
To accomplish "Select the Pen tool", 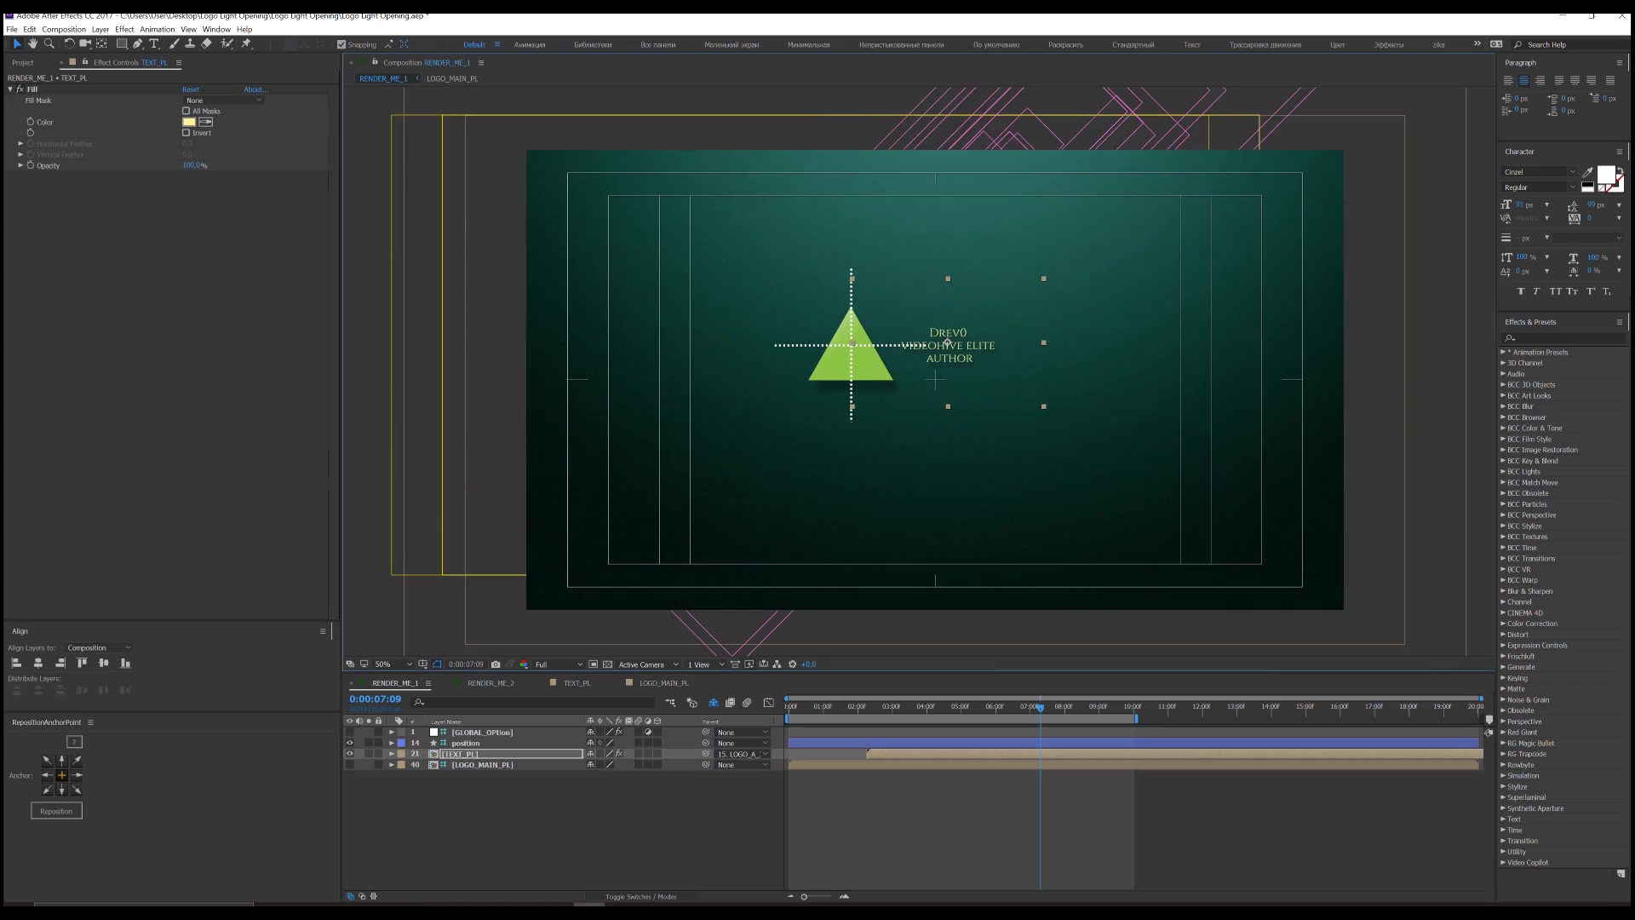I will [x=138, y=43].
